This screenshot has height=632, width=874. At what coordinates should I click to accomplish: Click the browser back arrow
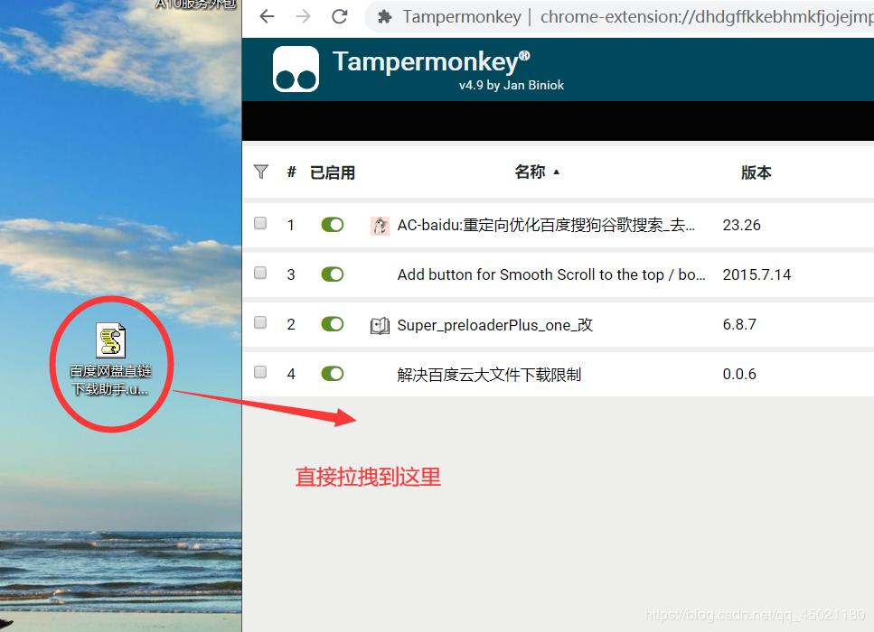point(267,17)
